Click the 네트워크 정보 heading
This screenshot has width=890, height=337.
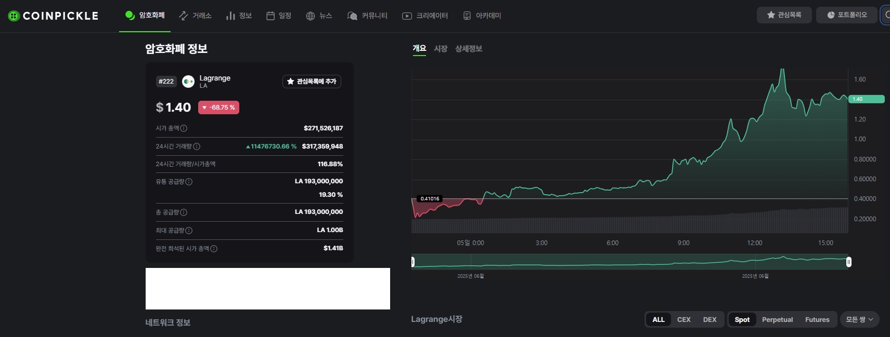tap(168, 322)
